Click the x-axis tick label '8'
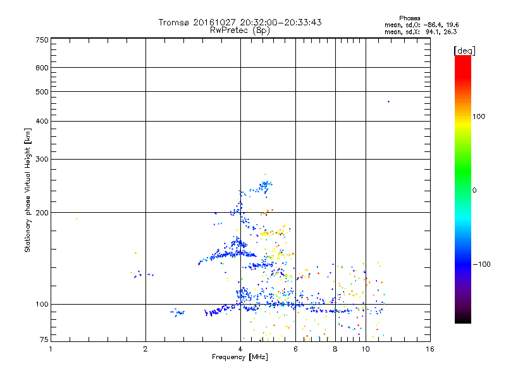This screenshot has height=380, width=506. coord(335,349)
